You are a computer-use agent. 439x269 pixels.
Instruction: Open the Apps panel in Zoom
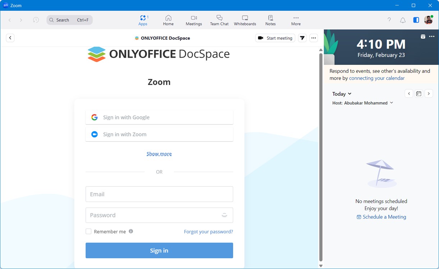(143, 20)
